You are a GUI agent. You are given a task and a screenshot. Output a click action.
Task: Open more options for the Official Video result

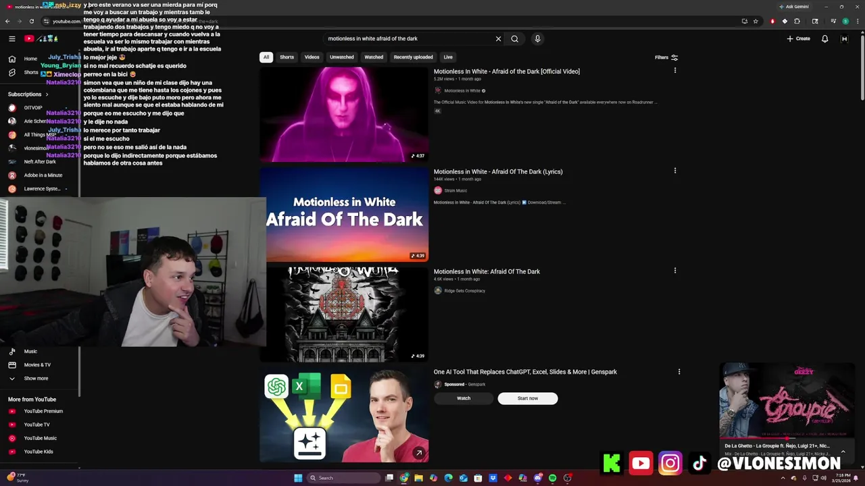(674, 71)
